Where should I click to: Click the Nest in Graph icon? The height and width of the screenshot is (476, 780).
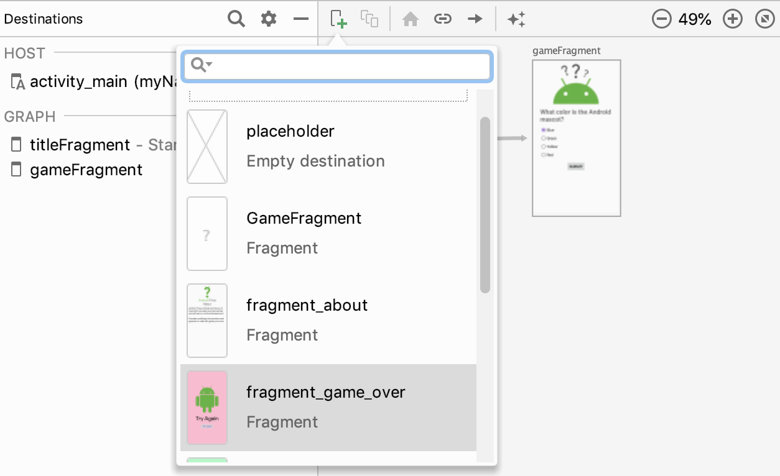point(369,19)
